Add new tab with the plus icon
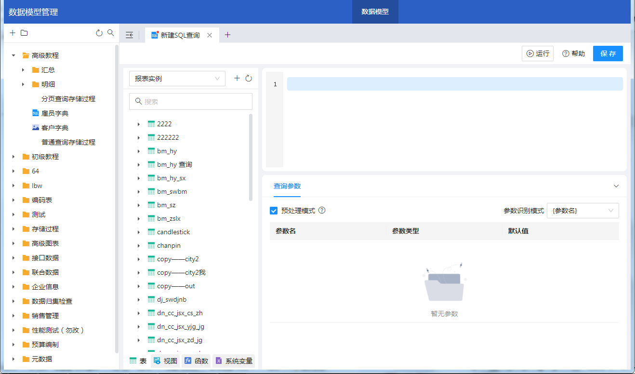Image resolution: width=635 pixels, height=374 pixels. (x=228, y=35)
